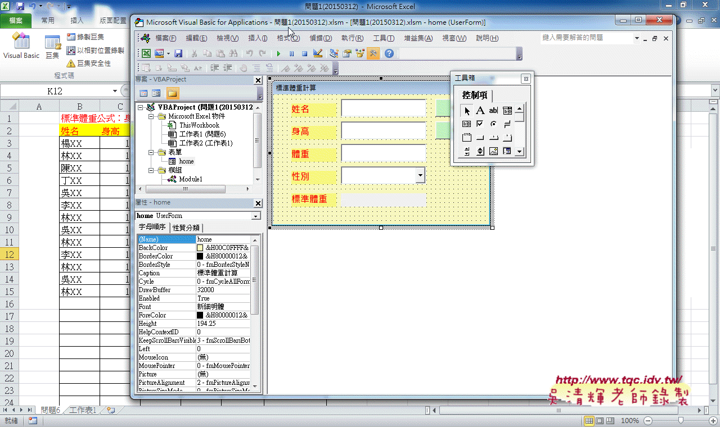Image resolution: width=720 pixels, height=427 pixels.
Task: Switch to the 字母順序 properties tab
Action: [x=152, y=228]
